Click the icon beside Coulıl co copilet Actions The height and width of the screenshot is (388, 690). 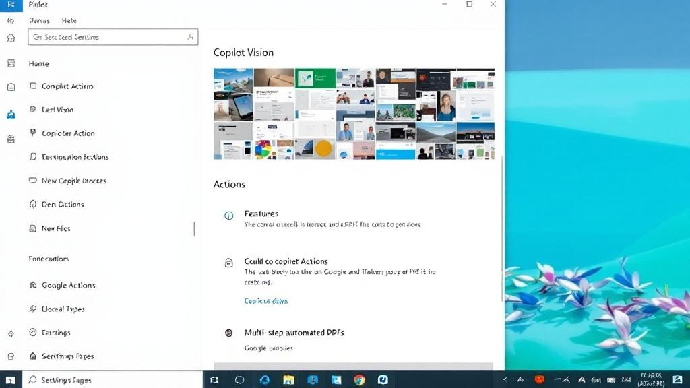tap(229, 263)
